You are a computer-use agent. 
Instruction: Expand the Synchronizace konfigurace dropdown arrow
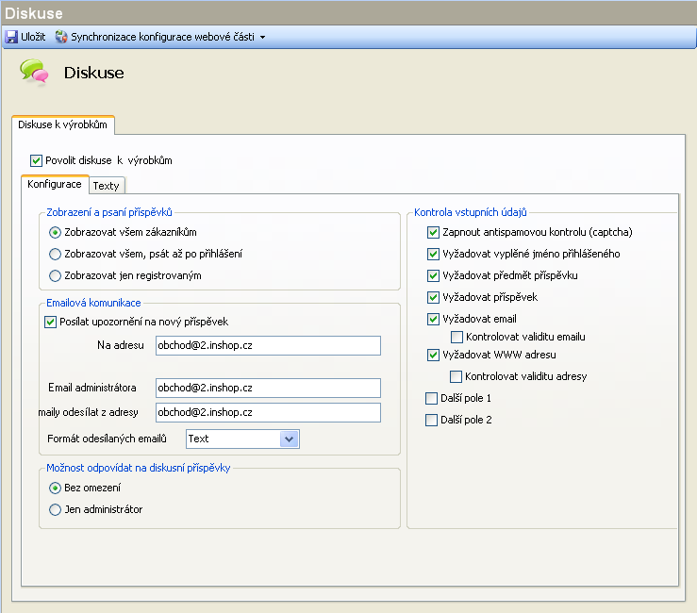point(262,38)
